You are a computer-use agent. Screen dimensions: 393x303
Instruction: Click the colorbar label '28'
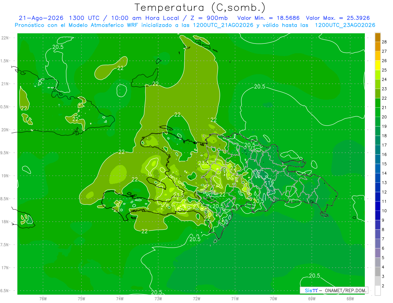coord(384,42)
